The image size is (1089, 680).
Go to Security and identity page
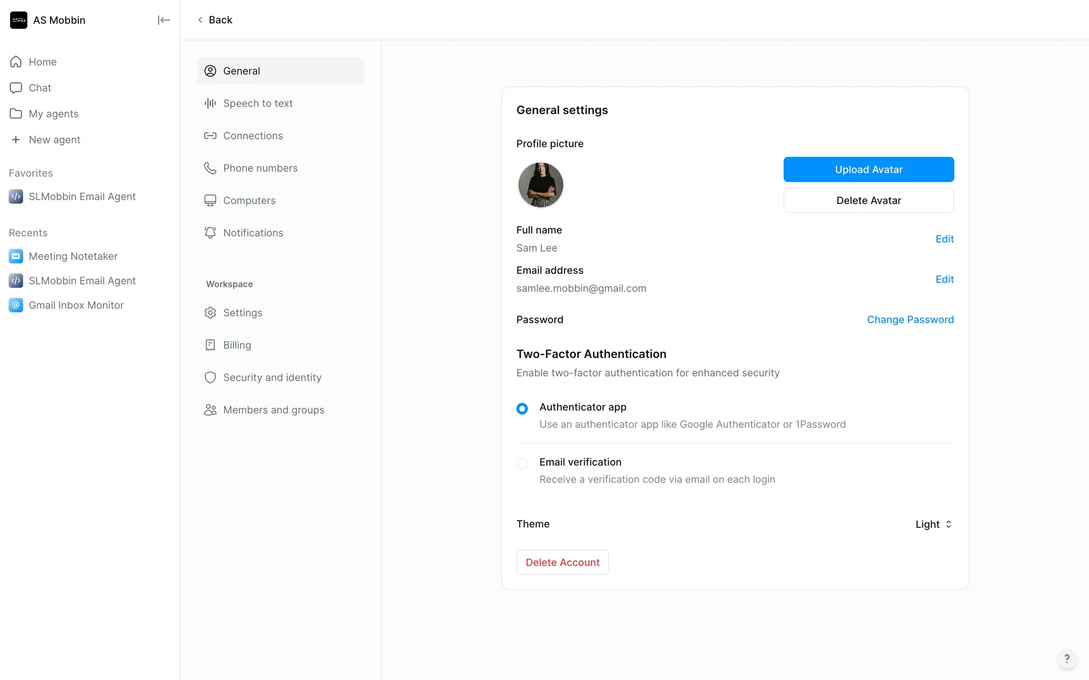pyautogui.click(x=272, y=377)
